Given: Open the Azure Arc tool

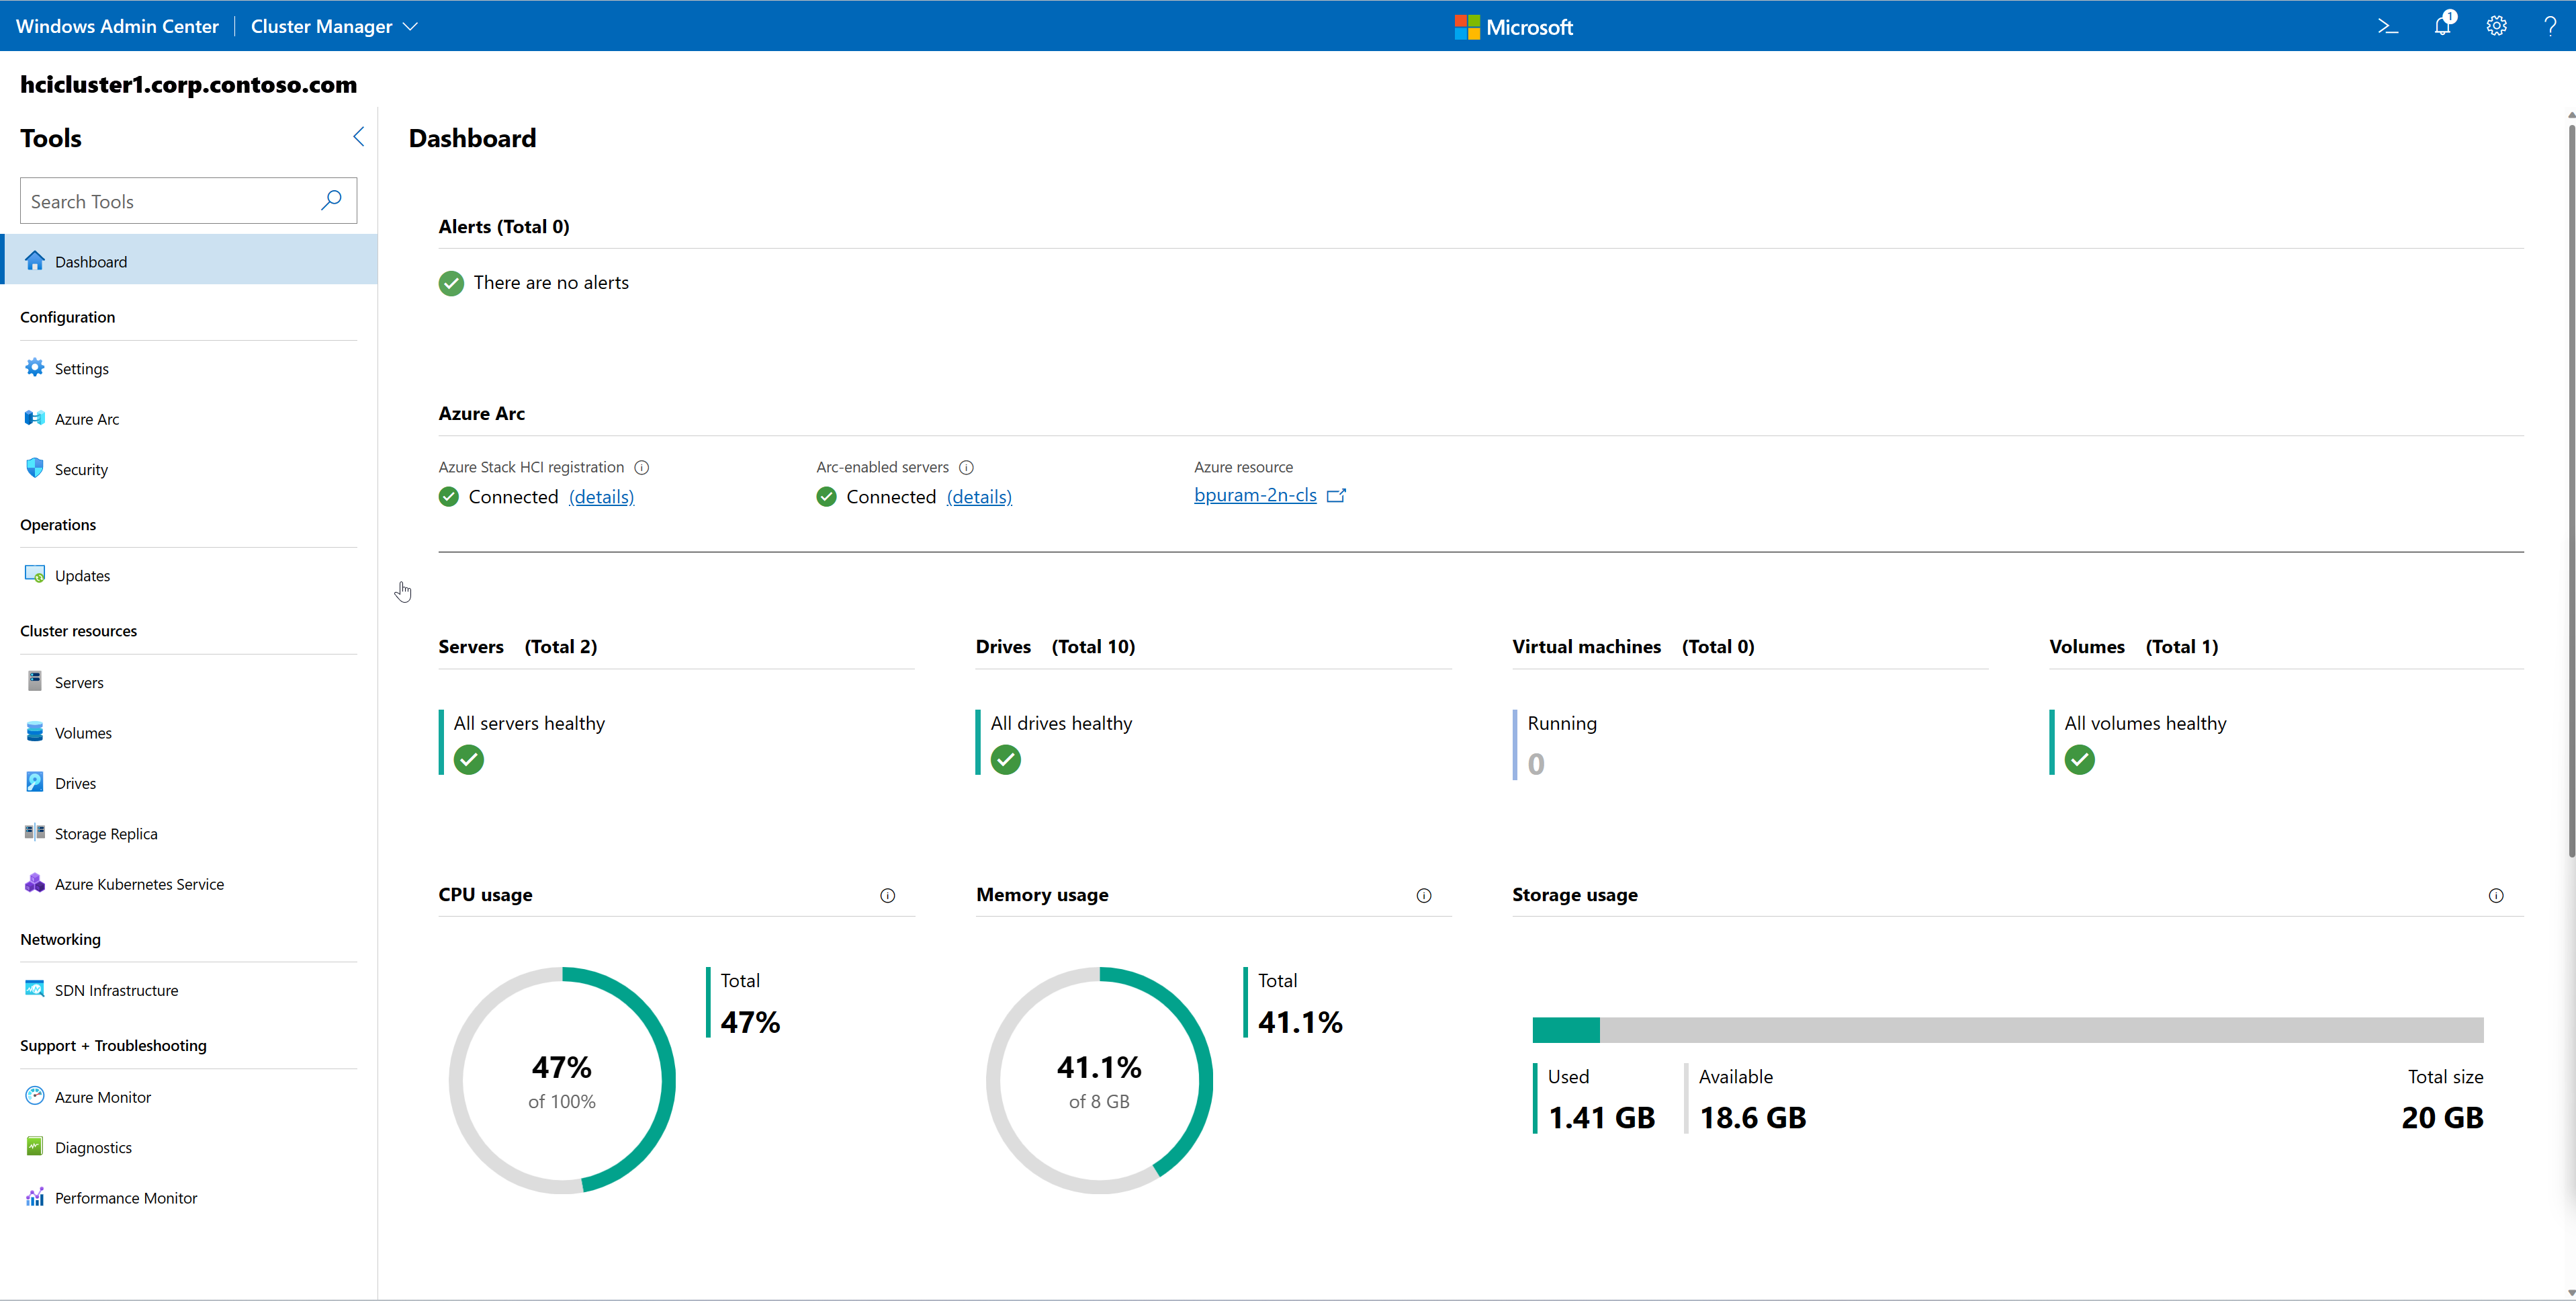Looking at the screenshot, I should 86,418.
